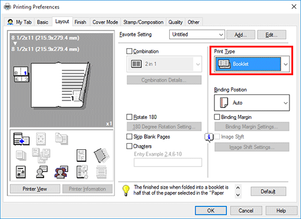This screenshot has height=219, width=301.
Task: Switch to the Finish tab
Action: pyautogui.click(x=80, y=22)
